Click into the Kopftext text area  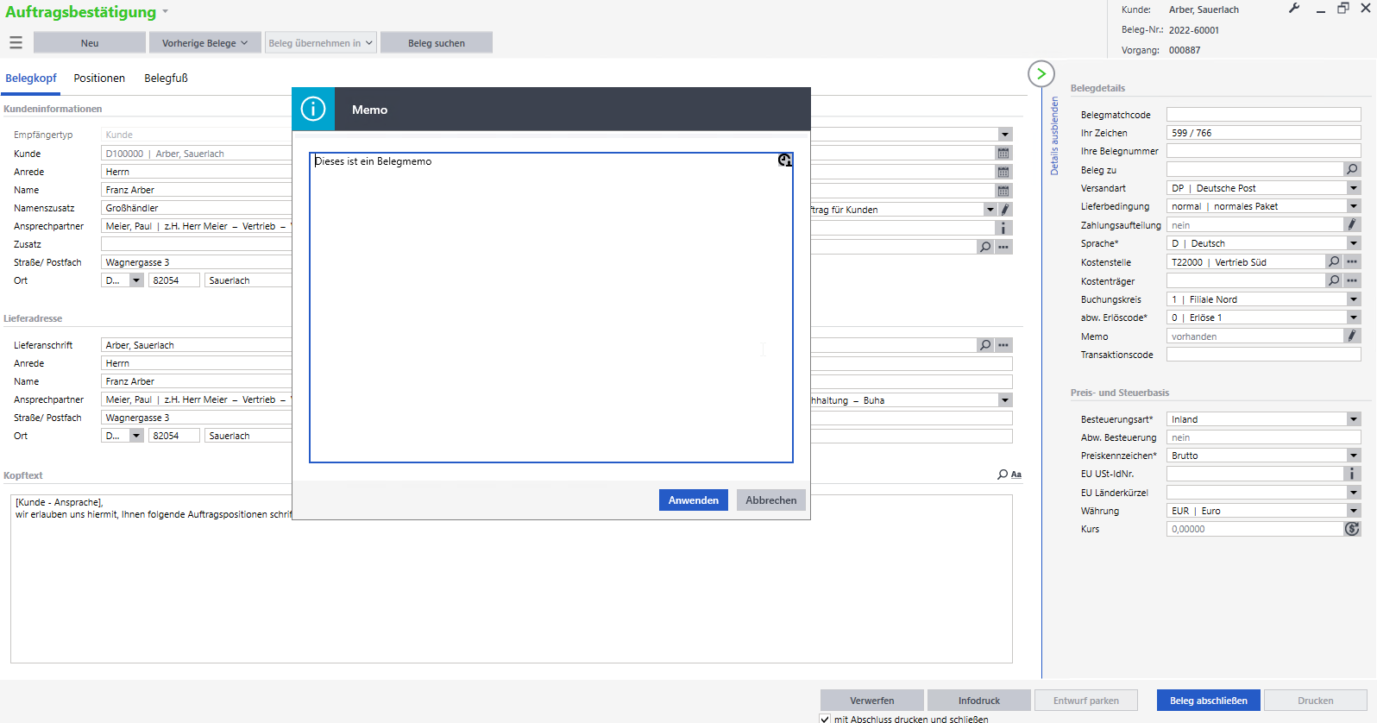512,578
